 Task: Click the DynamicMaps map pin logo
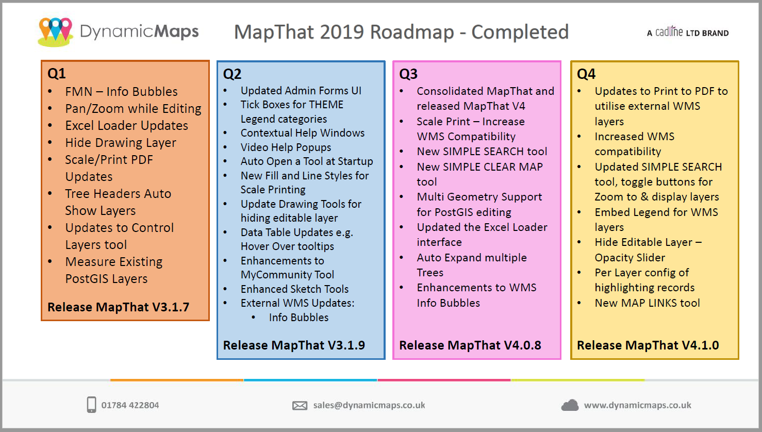click(x=53, y=31)
